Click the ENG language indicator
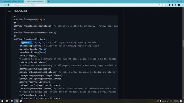Screen dimensions: 184x103 click(171, 101)
